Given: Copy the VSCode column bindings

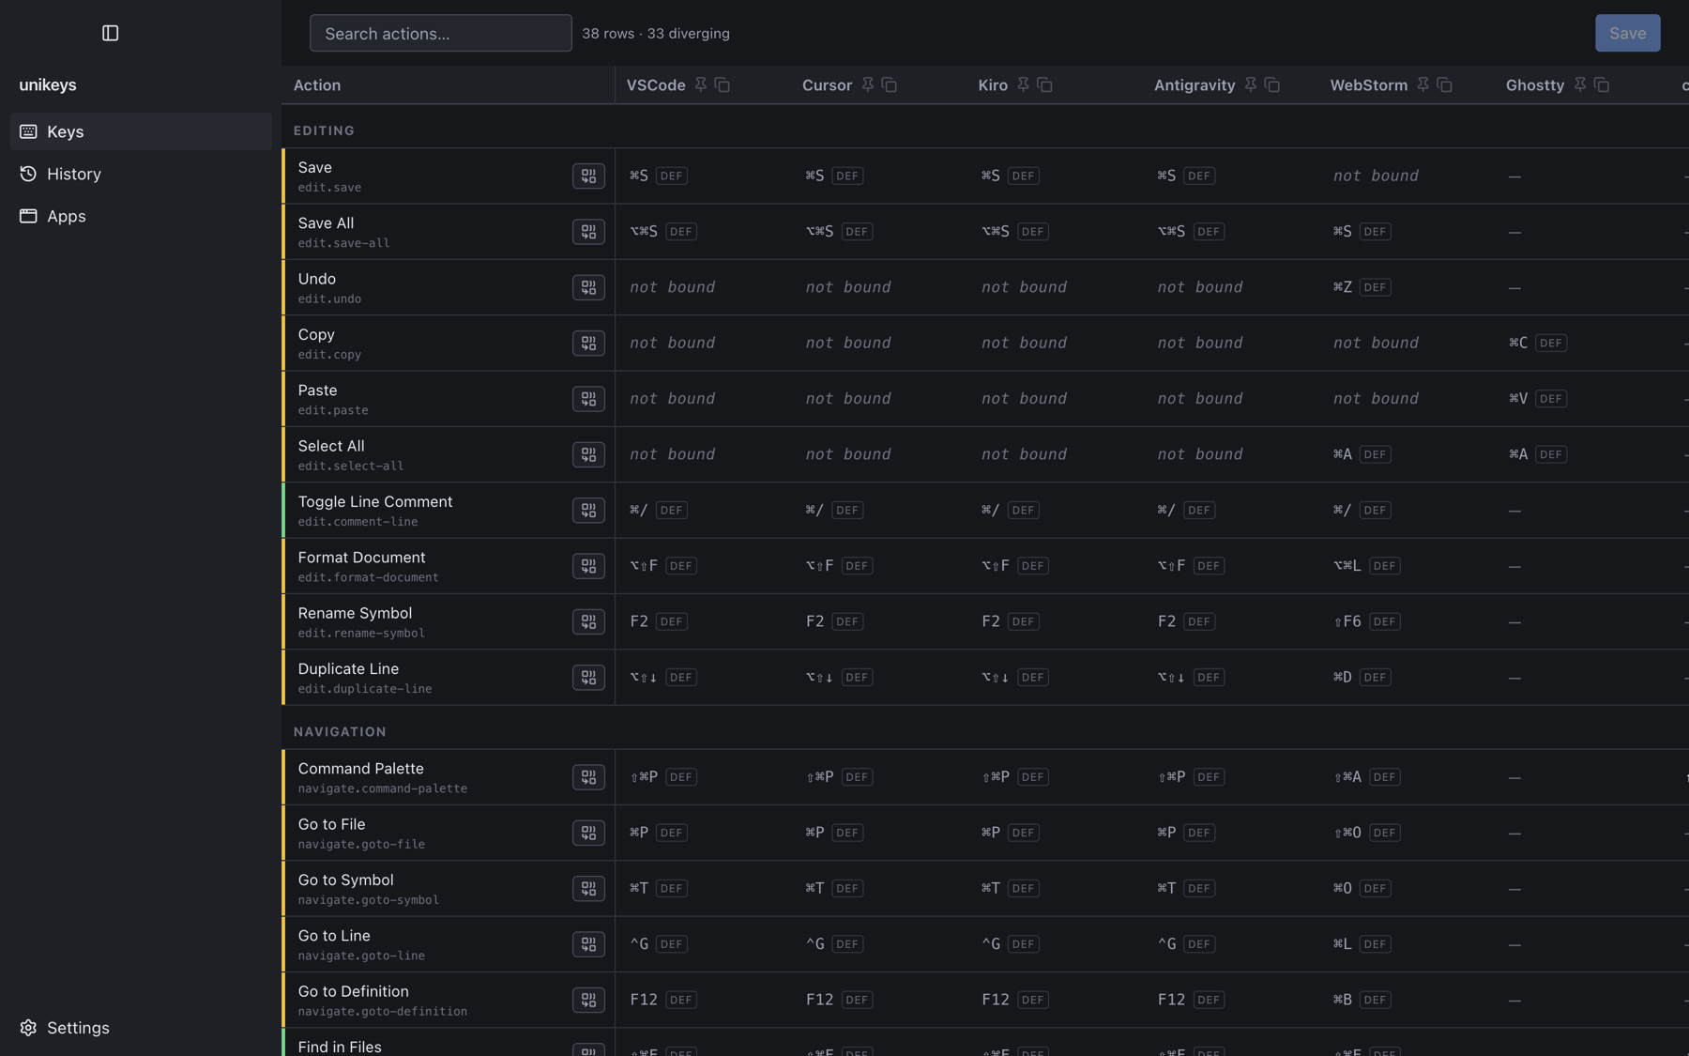Looking at the screenshot, I should (723, 84).
